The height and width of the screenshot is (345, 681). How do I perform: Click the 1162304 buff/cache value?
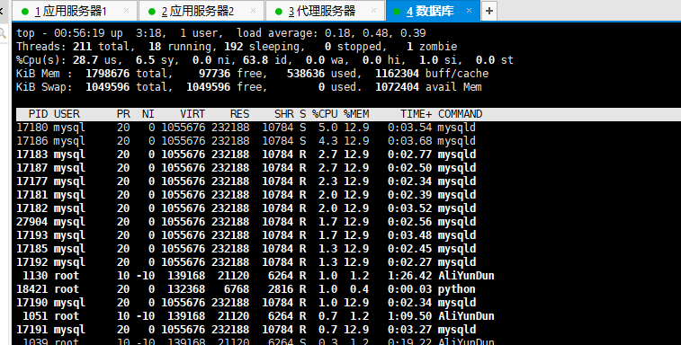(397, 74)
